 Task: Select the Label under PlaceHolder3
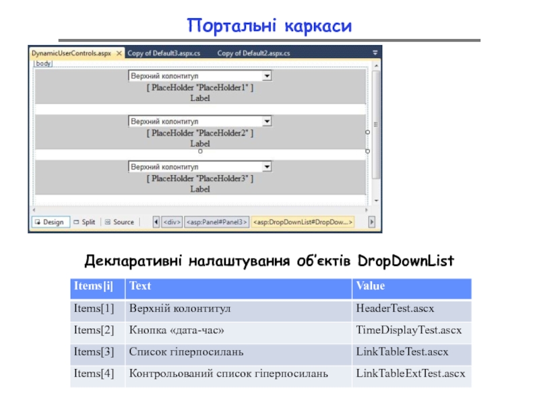pos(200,189)
